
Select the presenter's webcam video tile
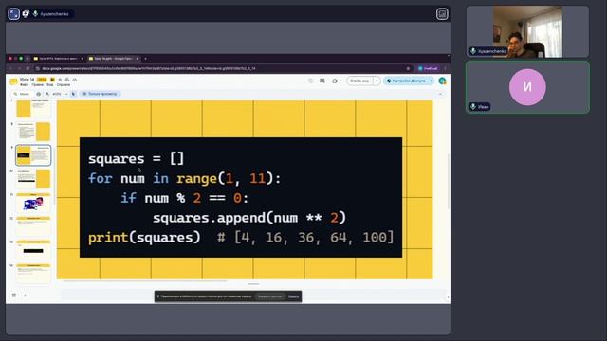tap(527, 31)
